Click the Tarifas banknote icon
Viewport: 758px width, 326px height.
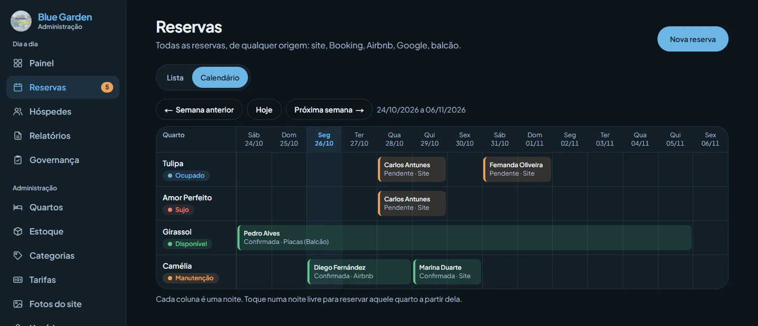pos(18,280)
